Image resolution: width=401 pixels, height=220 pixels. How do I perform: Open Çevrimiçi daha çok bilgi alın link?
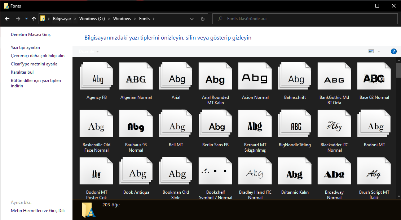(x=38, y=56)
